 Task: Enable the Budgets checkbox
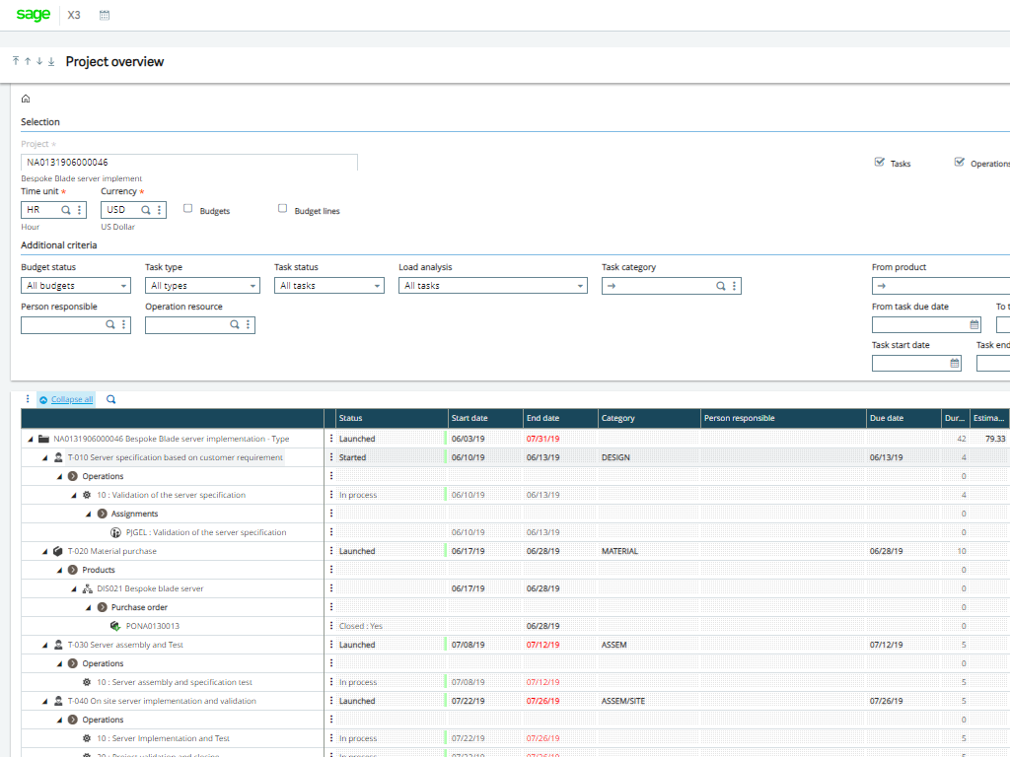(188, 209)
